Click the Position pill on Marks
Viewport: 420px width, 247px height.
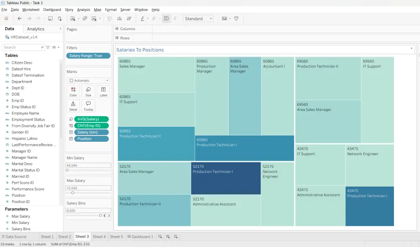(91, 139)
